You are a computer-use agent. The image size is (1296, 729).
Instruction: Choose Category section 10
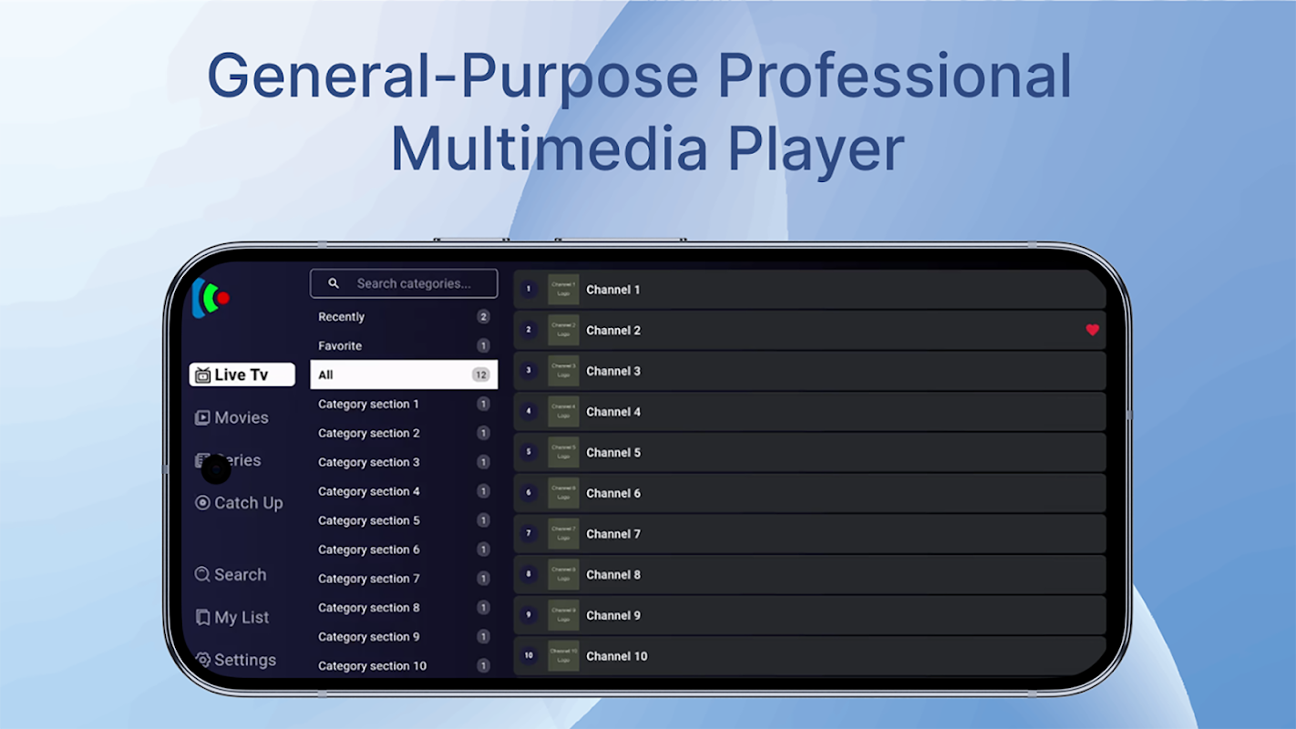coord(404,666)
